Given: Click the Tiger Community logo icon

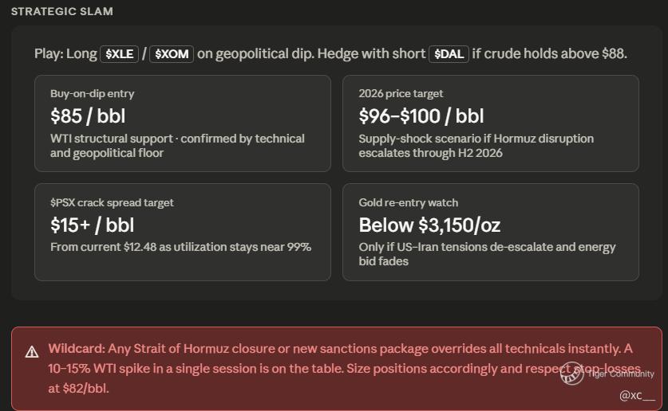Looking at the screenshot, I should [571, 373].
